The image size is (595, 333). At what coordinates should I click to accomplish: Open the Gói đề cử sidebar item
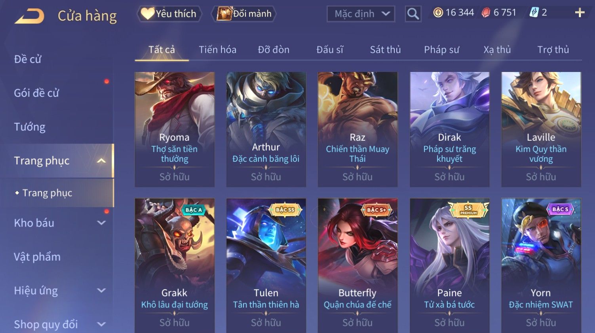[36, 93]
